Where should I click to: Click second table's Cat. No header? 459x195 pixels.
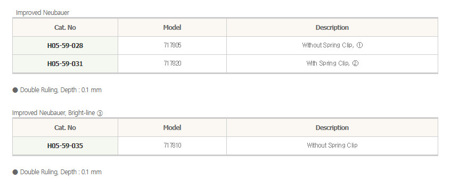65,128
